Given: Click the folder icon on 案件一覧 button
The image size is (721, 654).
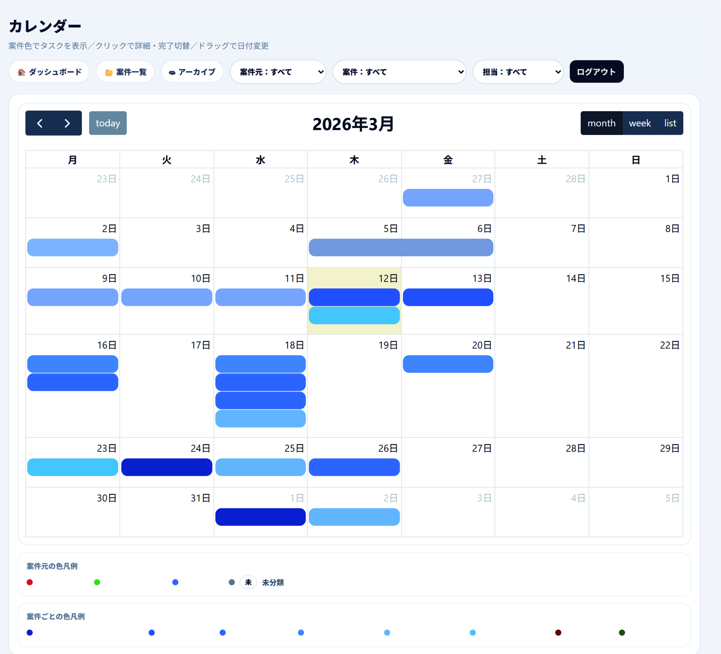Looking at the screenshot, I should [x=109, y=73].
